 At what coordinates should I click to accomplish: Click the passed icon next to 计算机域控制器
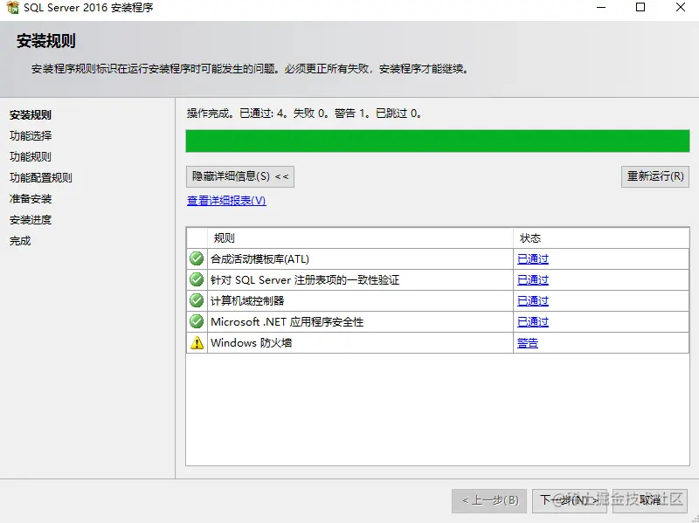click(x=197, y=301)
